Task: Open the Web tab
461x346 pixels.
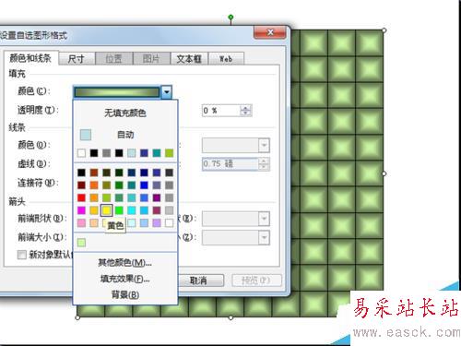Action: (x=226, y=58)
